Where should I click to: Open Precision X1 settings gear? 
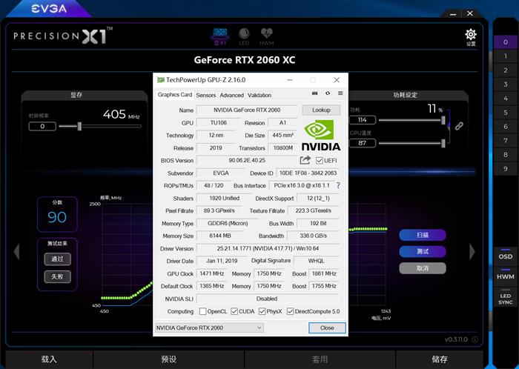point(471,34)
